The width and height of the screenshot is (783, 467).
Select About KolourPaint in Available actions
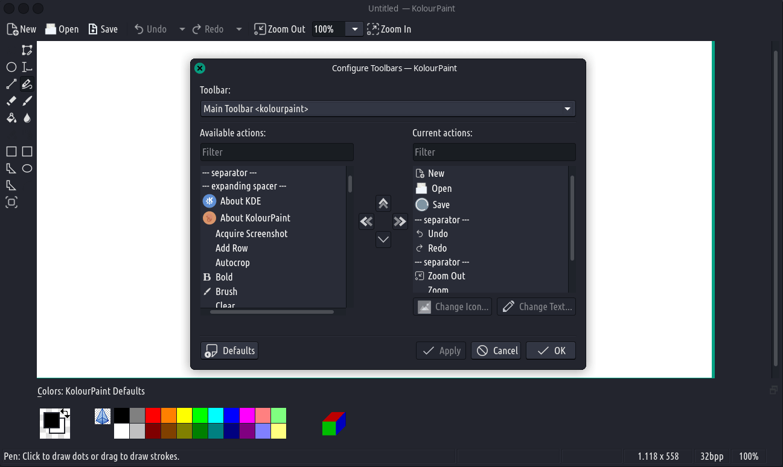pos(273,218)
